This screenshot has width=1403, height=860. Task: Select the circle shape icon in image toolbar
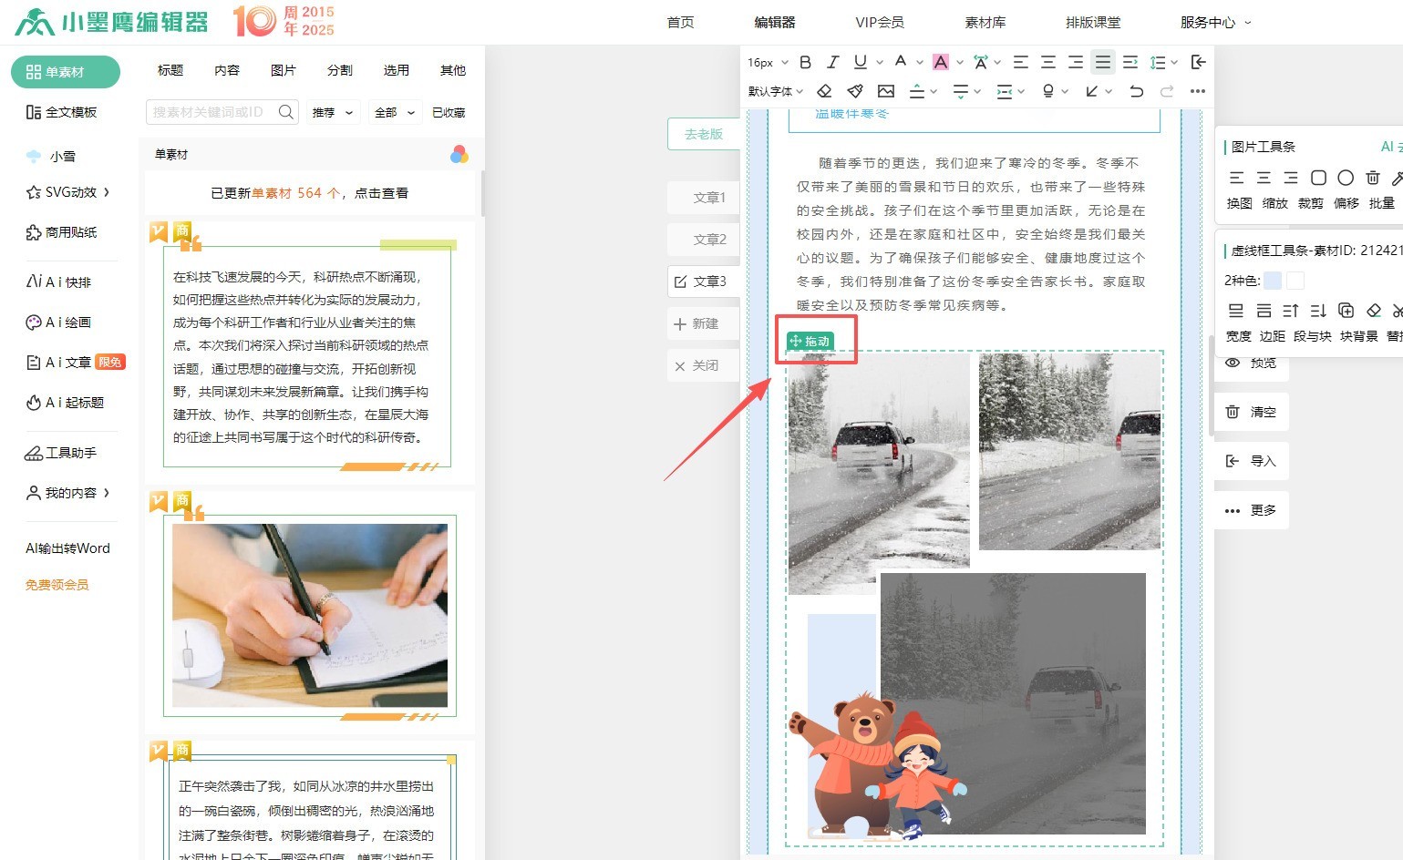pos(1346,178)
